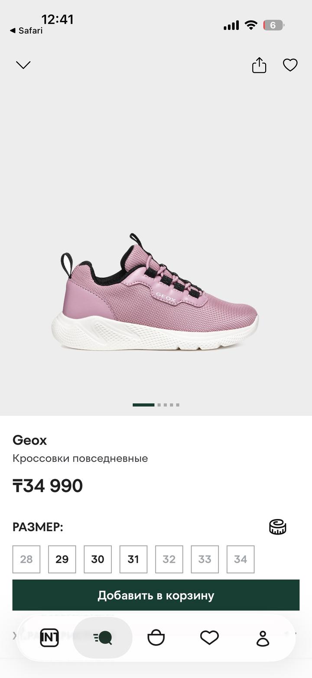
Task: Select size 31
Action: click(133, 559)
